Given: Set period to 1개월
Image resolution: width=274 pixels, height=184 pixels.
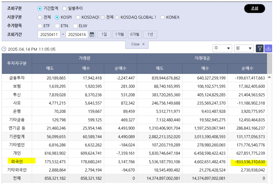Looking at the screenshot, I should pos(119,34).
